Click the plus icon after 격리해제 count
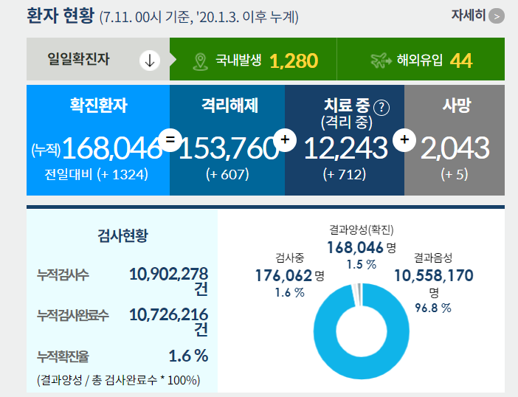 (285, 139)
